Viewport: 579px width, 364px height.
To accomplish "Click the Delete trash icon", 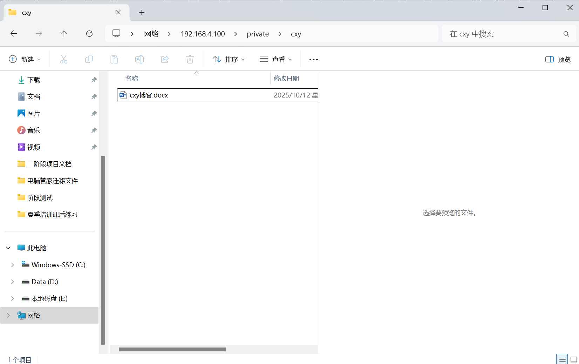I will click(x=190, y=59).
